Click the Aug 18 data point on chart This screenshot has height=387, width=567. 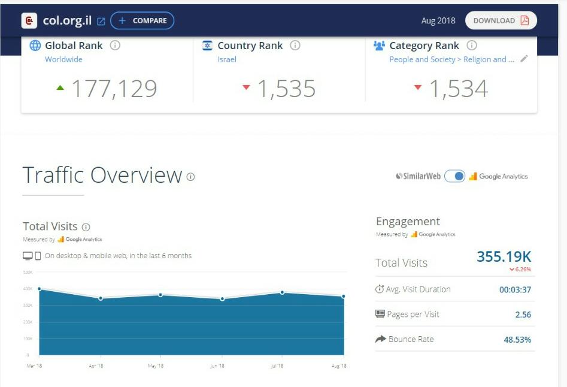[344, 297]
